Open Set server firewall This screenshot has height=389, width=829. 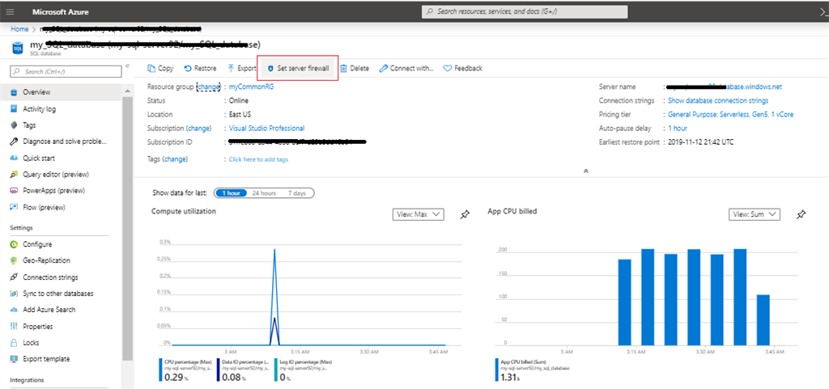click(x=297, y=68)
